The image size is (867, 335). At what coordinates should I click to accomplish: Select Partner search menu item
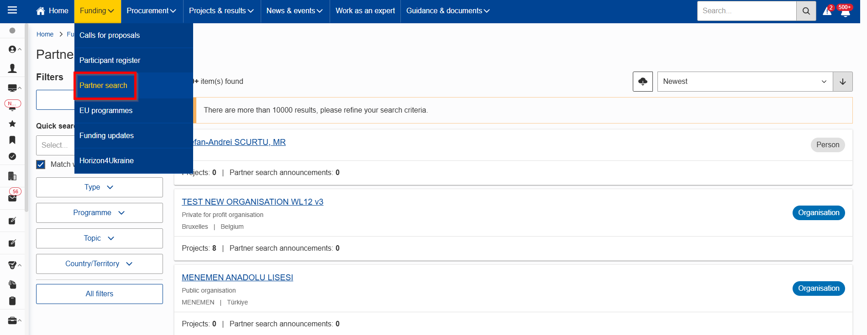click(x=134, y=86)
